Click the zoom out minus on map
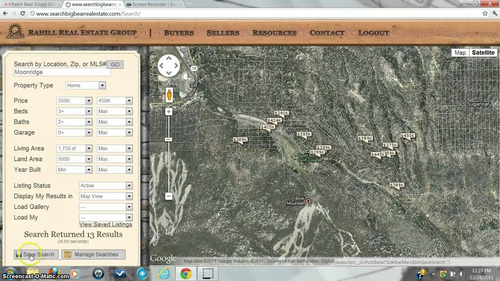The image size is (500, 281). 169,196
